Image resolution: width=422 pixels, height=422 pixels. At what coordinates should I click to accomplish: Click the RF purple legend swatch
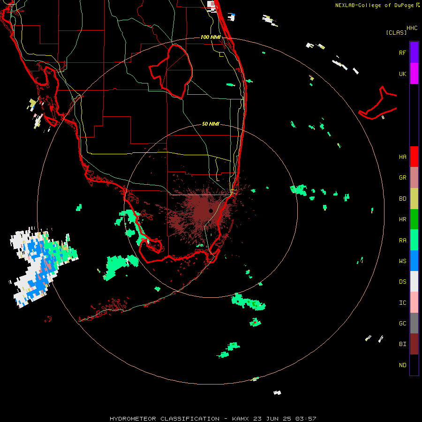tap(414, 53)
